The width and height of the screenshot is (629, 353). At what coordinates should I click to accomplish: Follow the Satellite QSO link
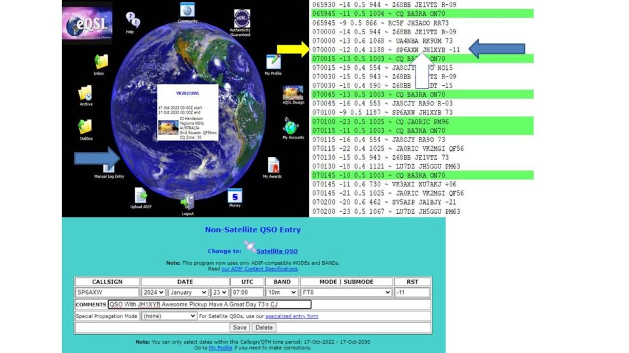click(x=277, y=251)
